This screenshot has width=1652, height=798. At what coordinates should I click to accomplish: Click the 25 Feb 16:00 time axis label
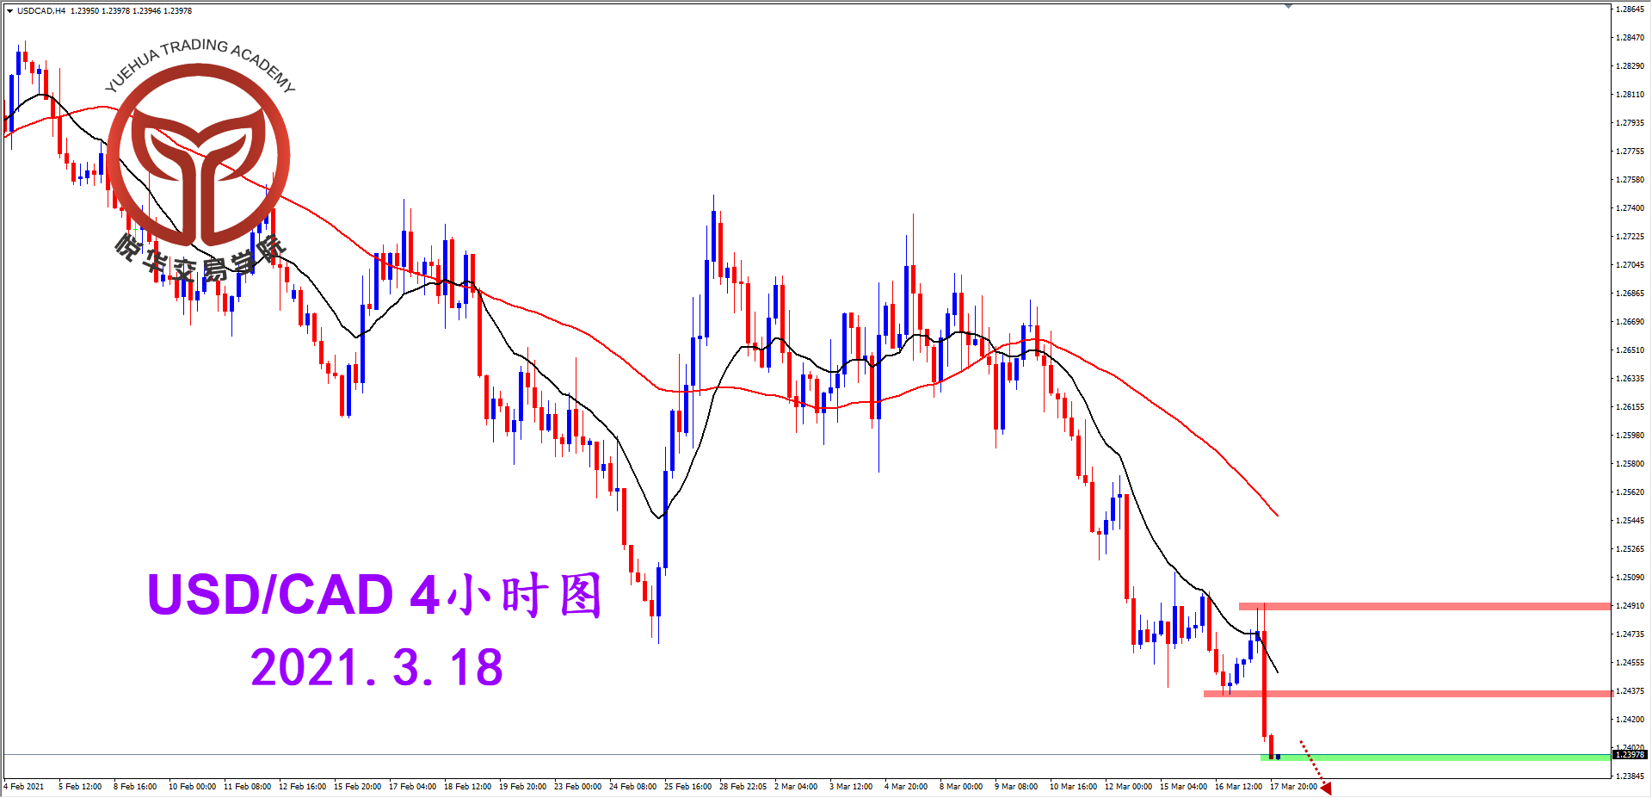(x=687, y=787)
